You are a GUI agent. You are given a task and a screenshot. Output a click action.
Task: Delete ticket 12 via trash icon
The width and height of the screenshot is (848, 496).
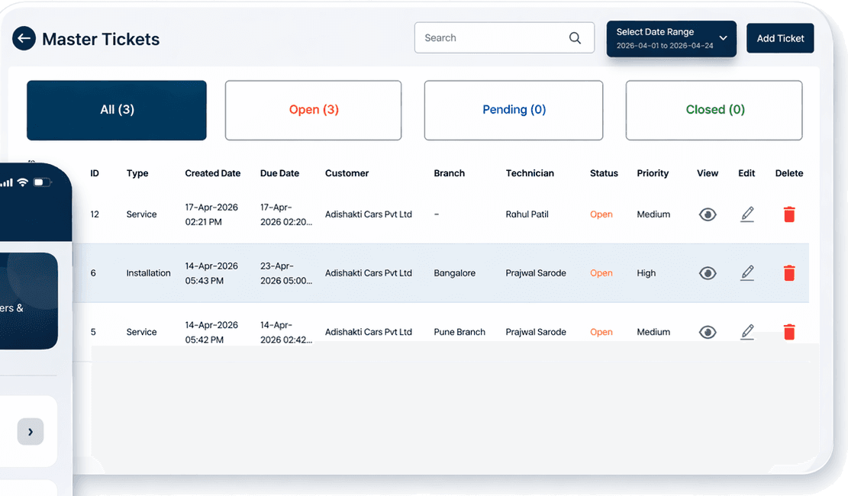789,214
